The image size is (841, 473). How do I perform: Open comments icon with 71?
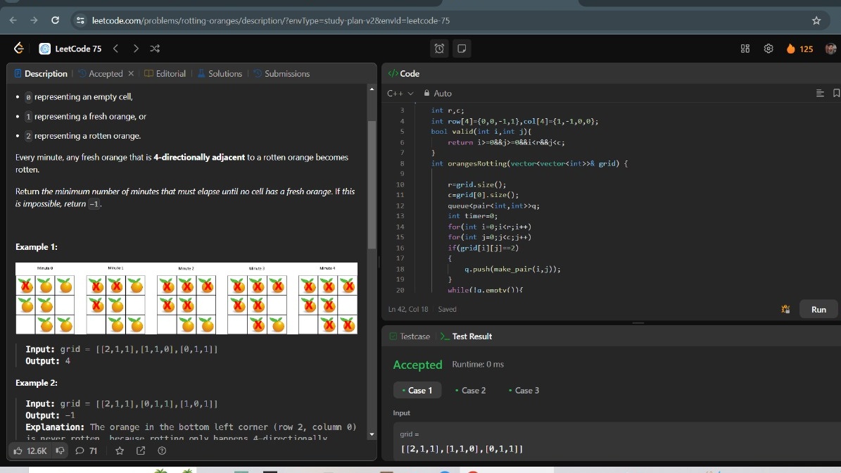point(87,451)
